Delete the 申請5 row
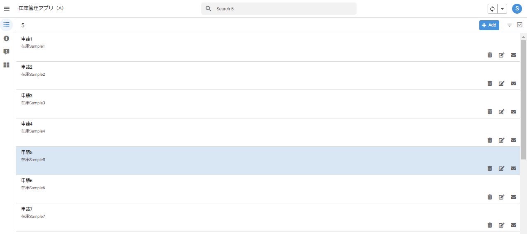 (490, 169)
